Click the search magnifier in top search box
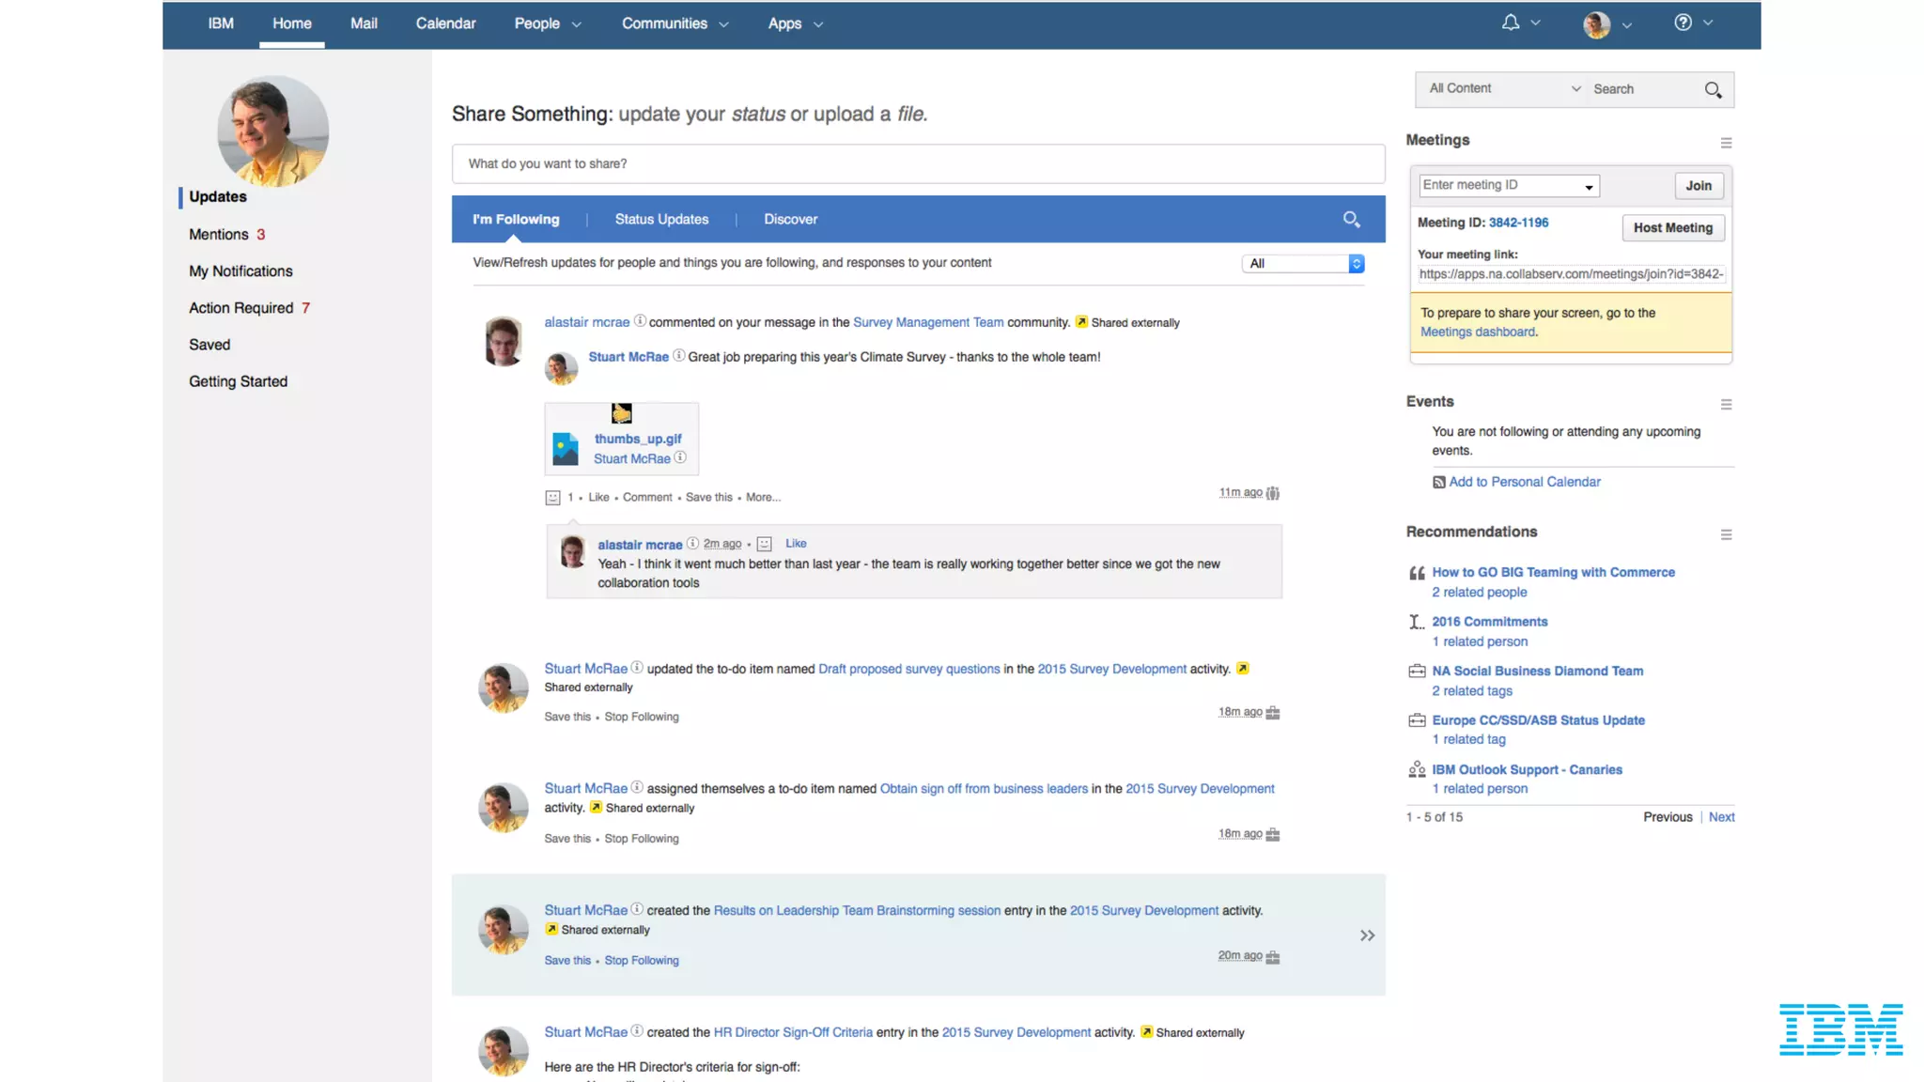 click(x=1713, y=89)
